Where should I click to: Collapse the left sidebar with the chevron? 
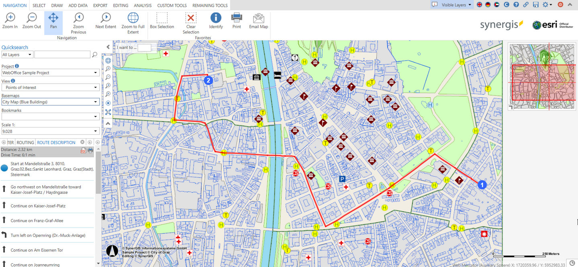click(x=108, y=47)
